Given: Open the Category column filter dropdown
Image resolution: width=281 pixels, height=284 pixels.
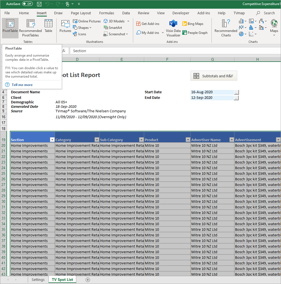Looking at the screenshot, I should (x=97, y=140).
